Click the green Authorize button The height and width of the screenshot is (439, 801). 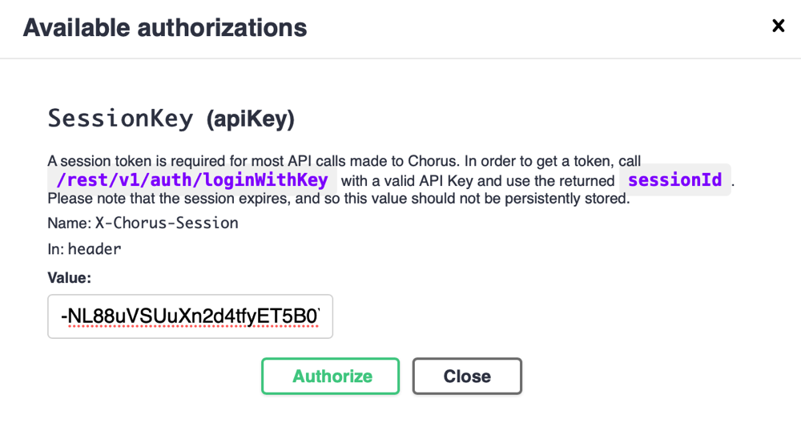pos(330,377)
